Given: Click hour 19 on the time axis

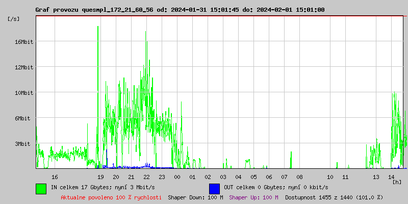Looking at the screenshot, I should [x=100, y=177].
